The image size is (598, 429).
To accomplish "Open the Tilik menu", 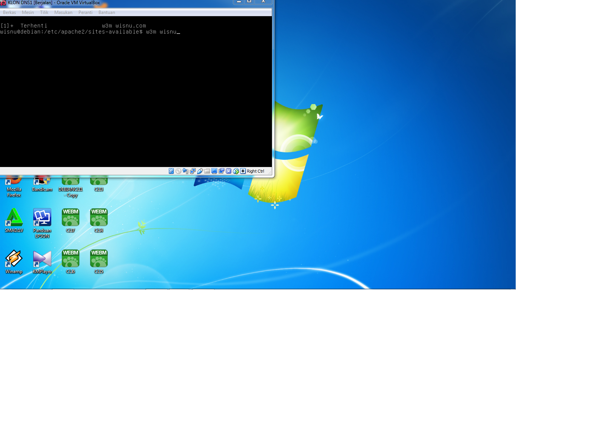I will pyautogui.click(x=44, y=12).
